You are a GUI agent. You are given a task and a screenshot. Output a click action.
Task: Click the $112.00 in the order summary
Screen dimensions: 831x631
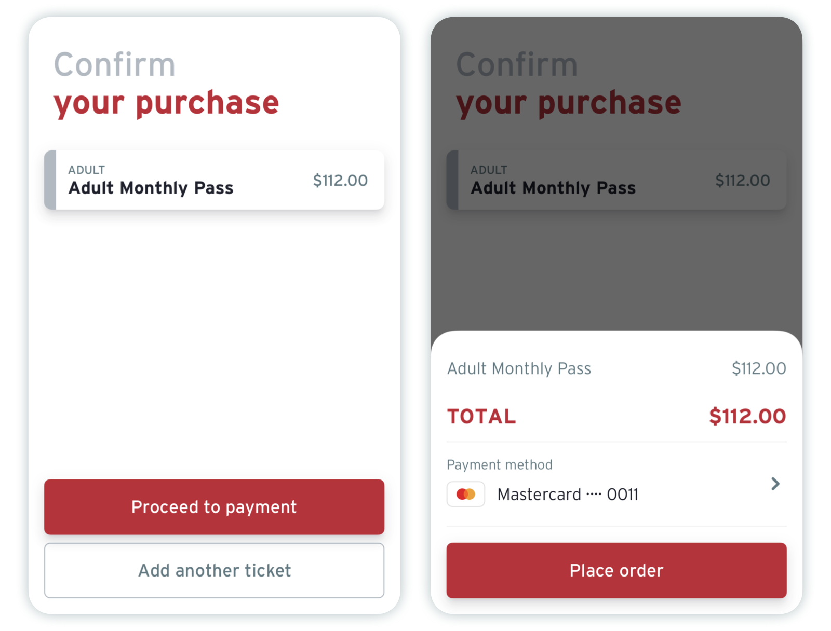[758, 368]
